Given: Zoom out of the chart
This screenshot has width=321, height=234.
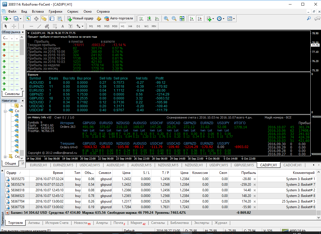Looking at the screenshot, I should (174, 18).
